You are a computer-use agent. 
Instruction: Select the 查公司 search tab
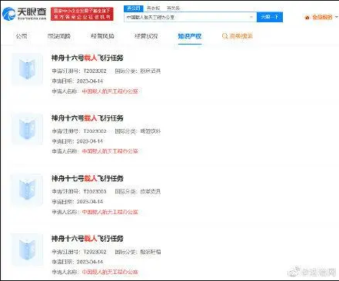click(x=134, y=8)
